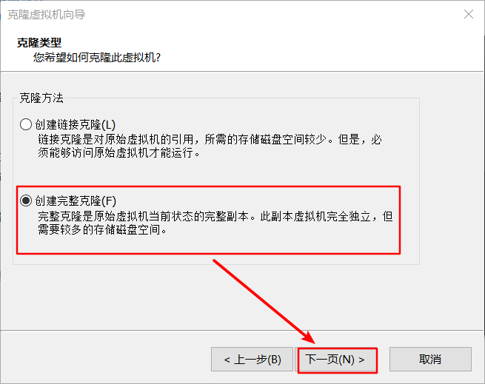Go to next page with 下一页(N)
The width and height of the screenshot is (485, 384).
(x=335, y=360)
